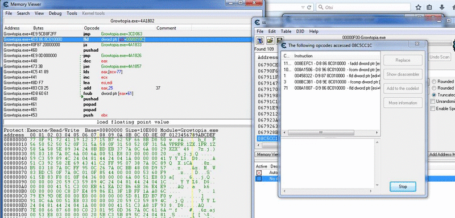The height and width of the screenshot is (218, 455).
Task: Close the opcodes accessed dialog
Action: coord(417,44)
